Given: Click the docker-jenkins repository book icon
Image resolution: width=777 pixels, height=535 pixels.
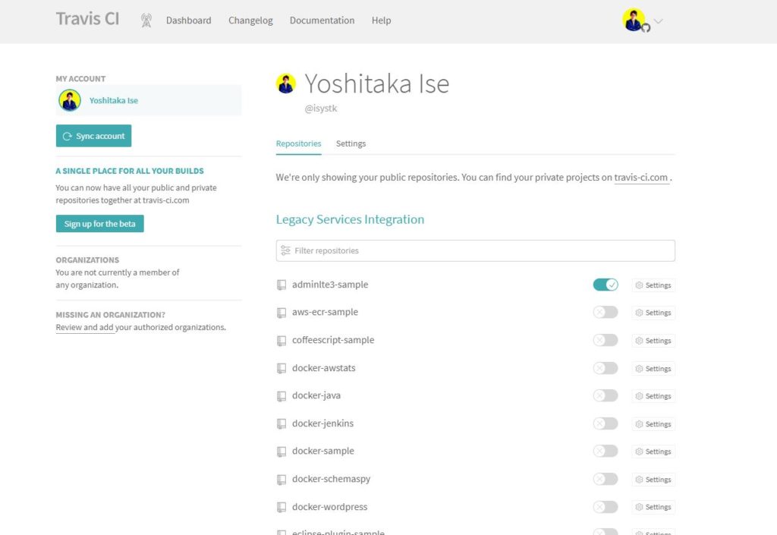Looking at the screenshot, I should (x=282, y=423).
